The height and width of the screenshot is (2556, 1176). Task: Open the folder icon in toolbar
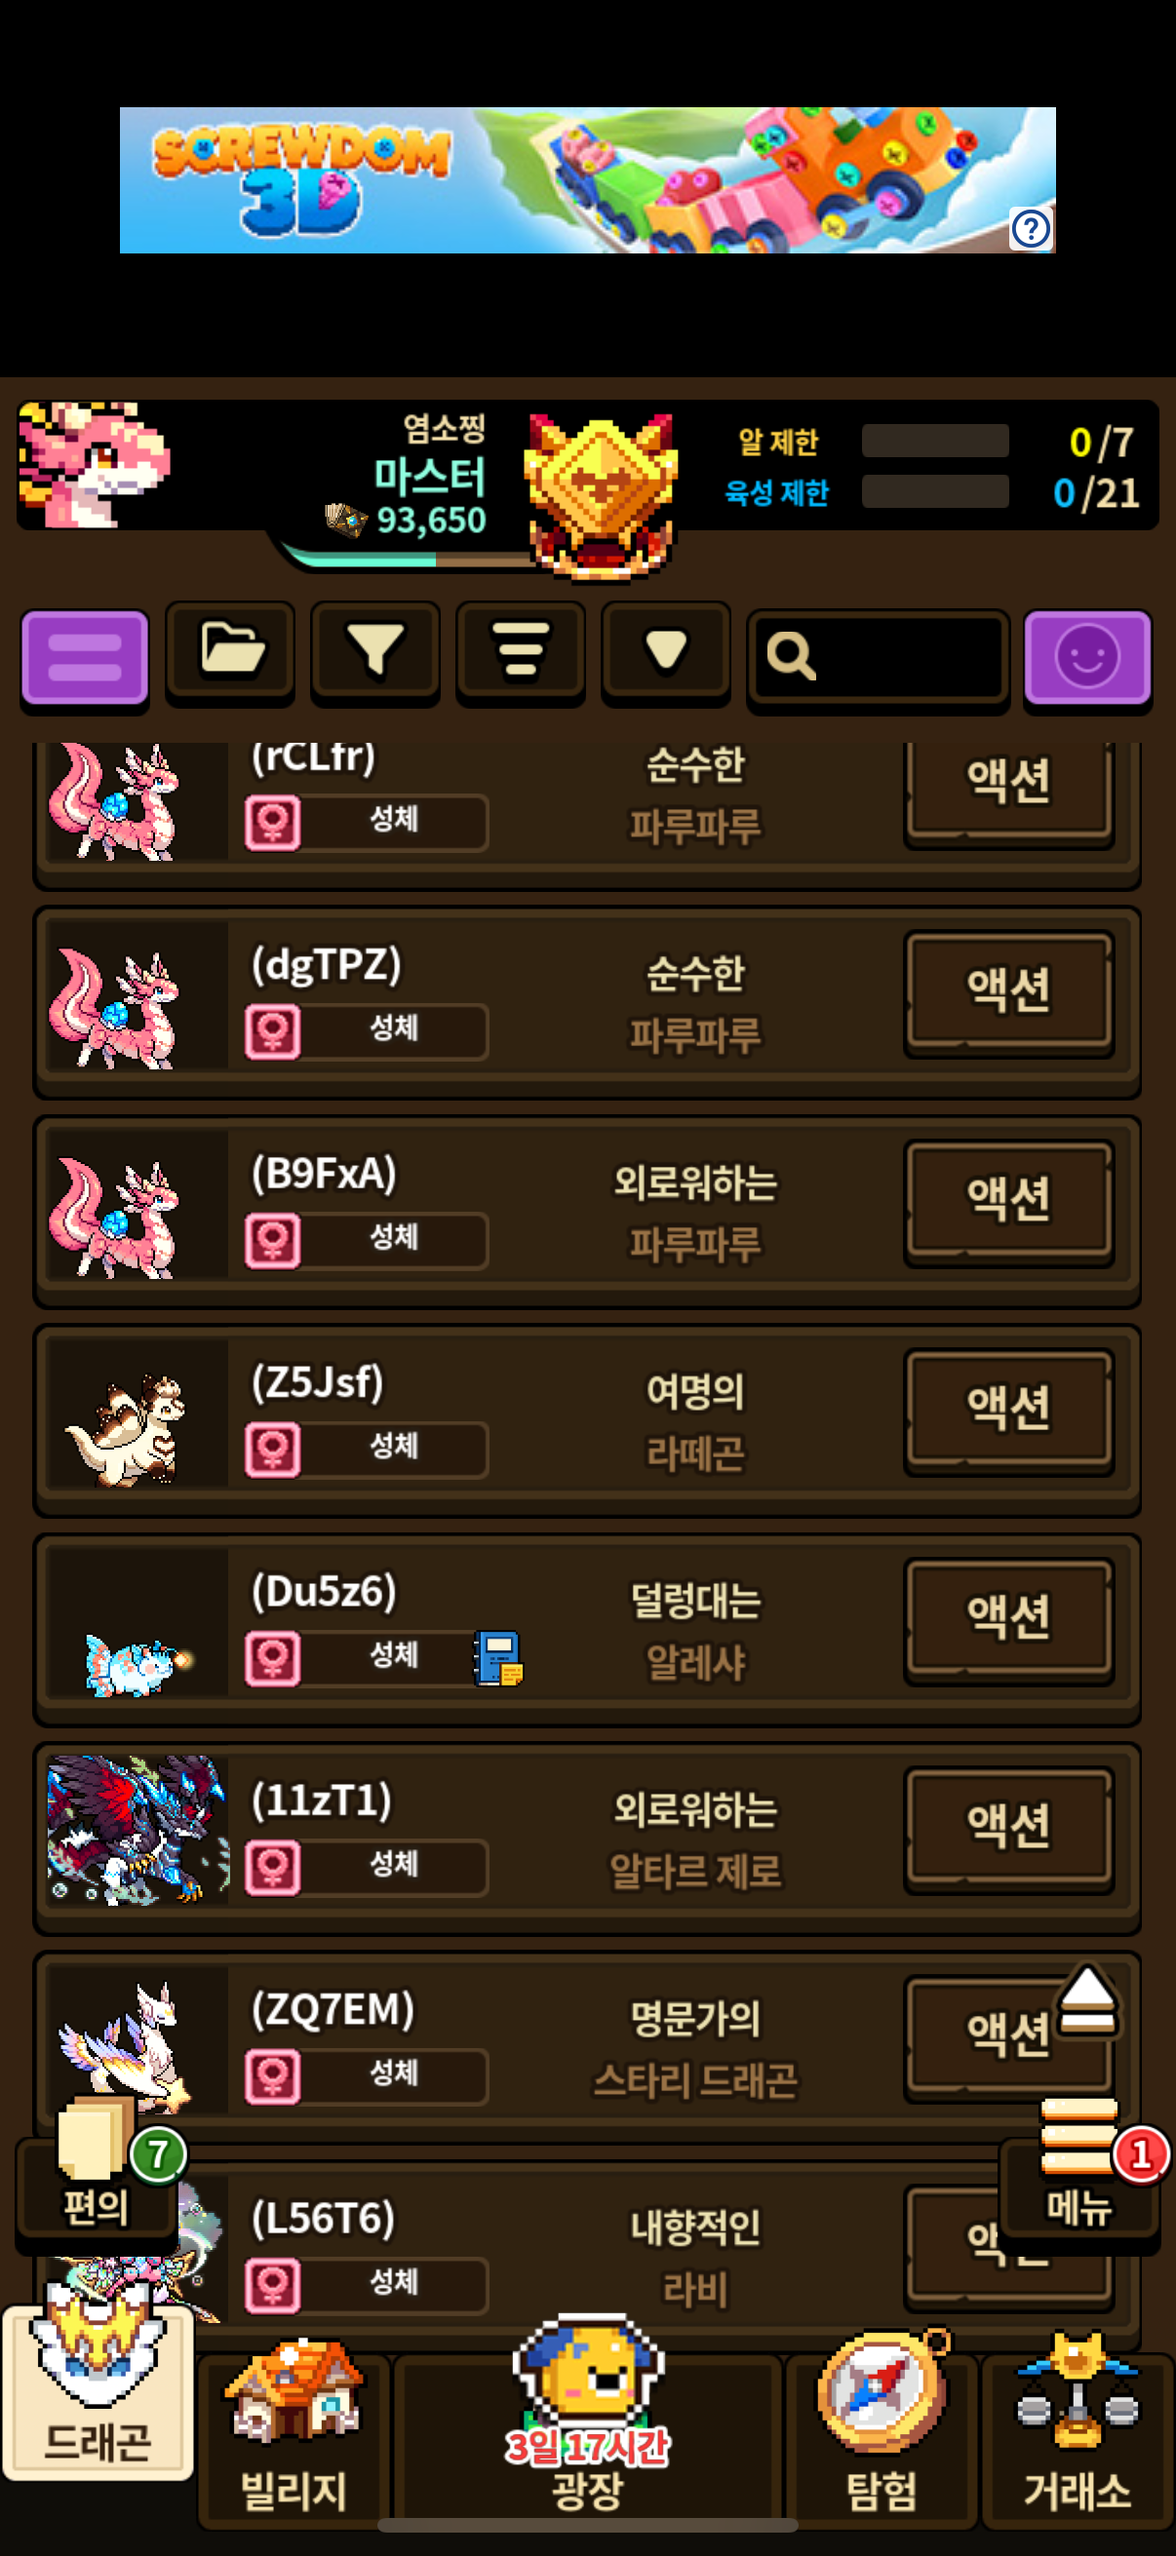[x=230, y=654]
